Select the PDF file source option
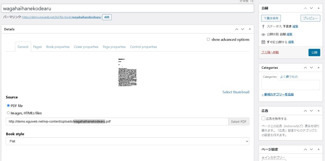325x161 pixels. pos(8,106)
